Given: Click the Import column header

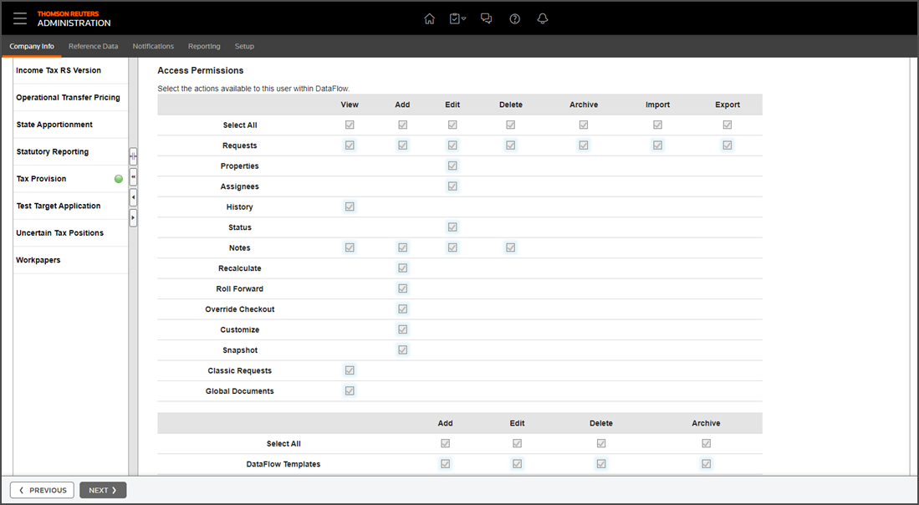Looking at the screenshot, I should (657, 105).
